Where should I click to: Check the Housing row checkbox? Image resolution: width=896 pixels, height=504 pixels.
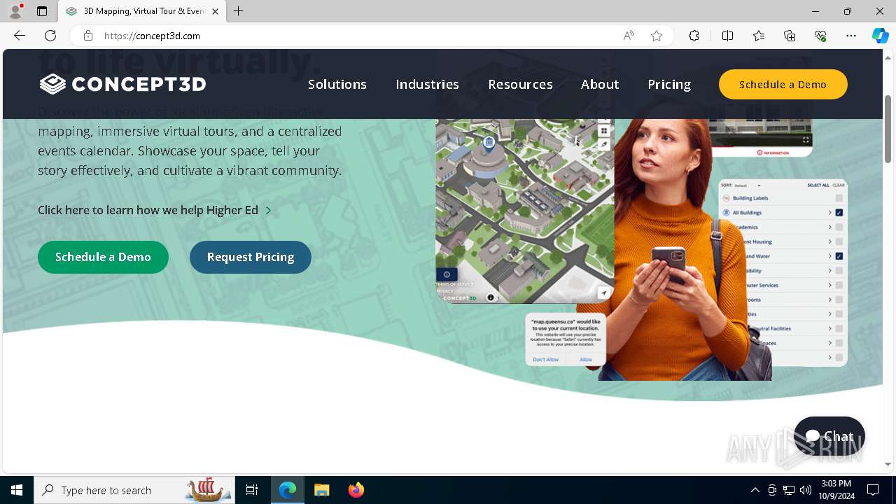(839, 241)
